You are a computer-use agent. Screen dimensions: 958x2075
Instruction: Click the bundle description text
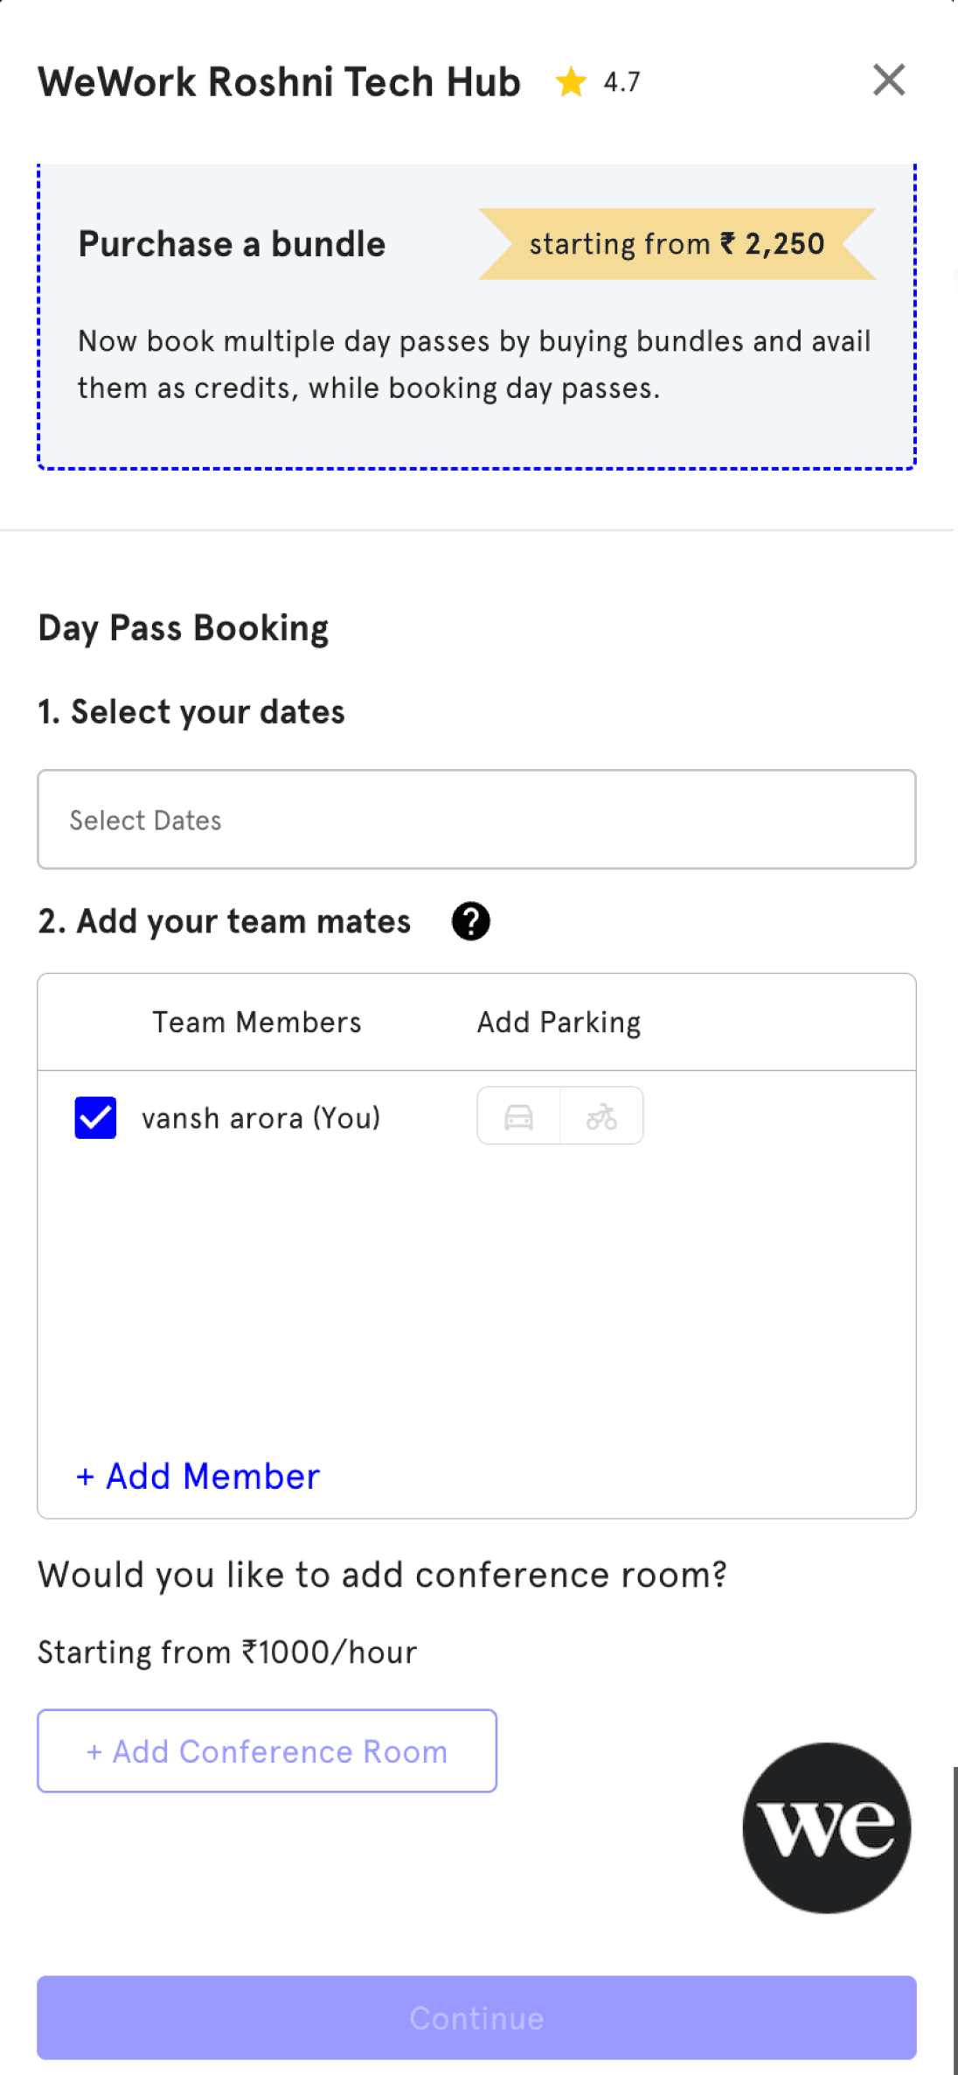pyautogui.click(x=475, y=364)
